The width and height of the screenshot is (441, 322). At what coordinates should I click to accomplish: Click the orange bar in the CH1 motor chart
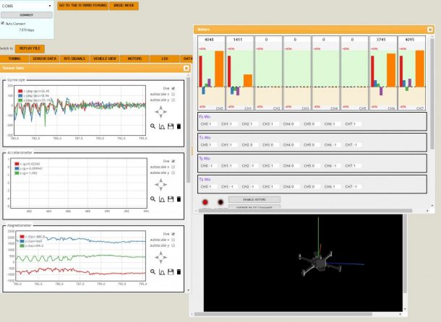point(248,81)
